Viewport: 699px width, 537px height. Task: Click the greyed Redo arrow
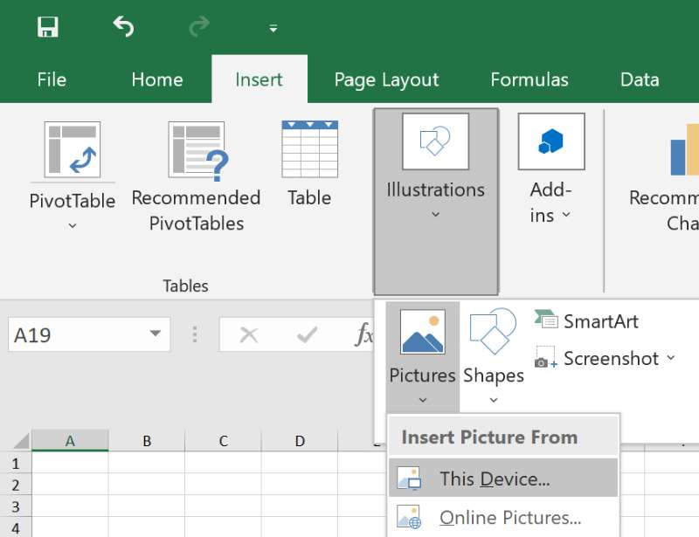tap(199, 27)
